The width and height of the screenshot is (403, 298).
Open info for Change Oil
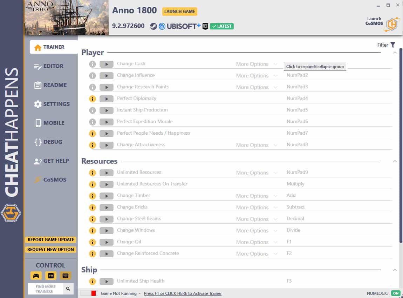tap(93, 242)
